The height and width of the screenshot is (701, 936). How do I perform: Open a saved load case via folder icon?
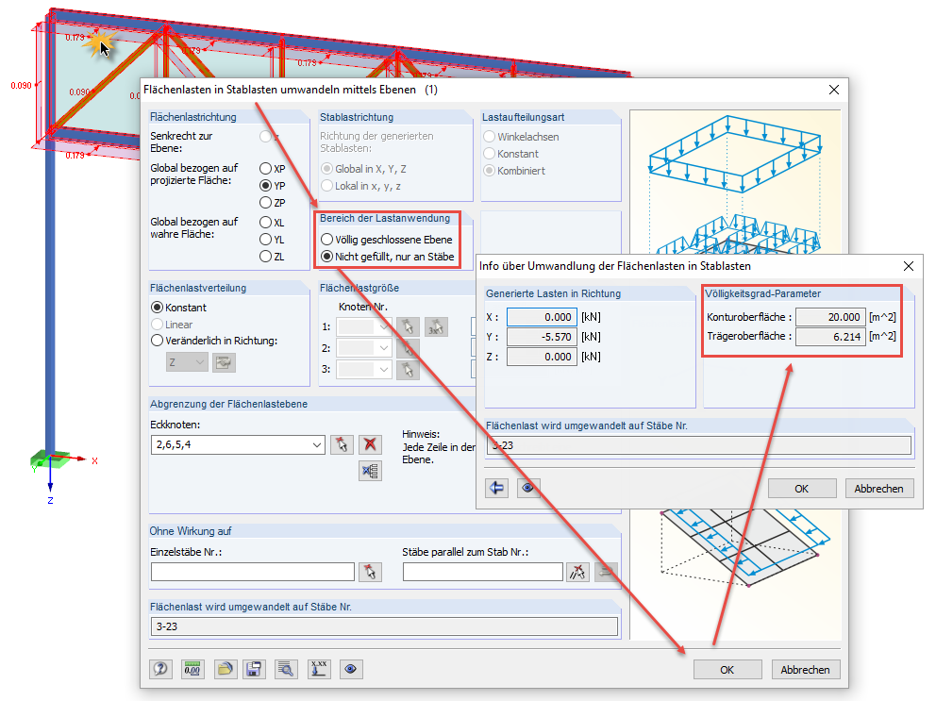coord(224,669)
